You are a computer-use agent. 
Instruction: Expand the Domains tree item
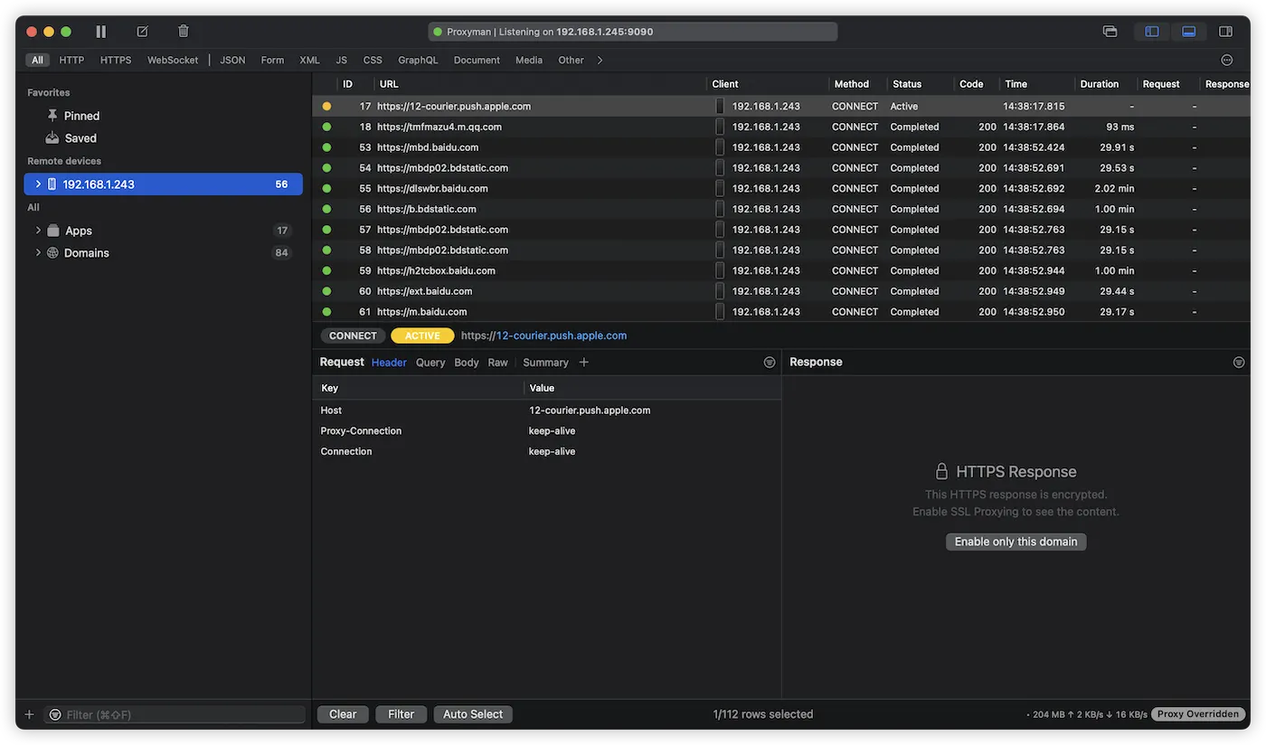pos(38,253)
